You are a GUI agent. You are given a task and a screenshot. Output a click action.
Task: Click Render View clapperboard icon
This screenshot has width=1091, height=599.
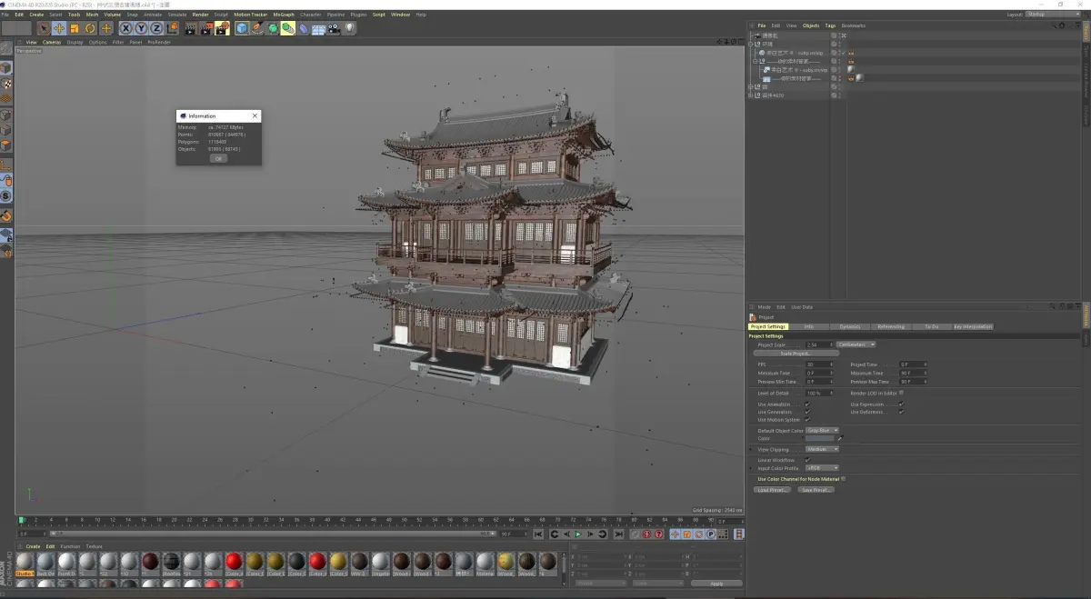click(191, 28)
